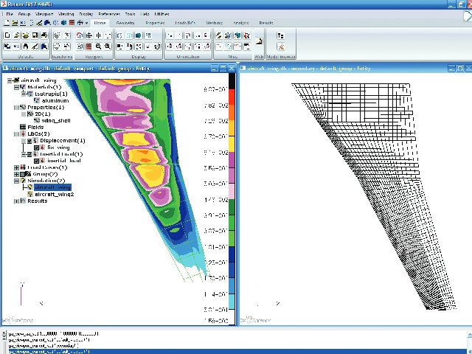Collapse the Simulation(2) node
The width and height of the screenshot is (472, 354).
pyautogui.click(x=16, y=181)
